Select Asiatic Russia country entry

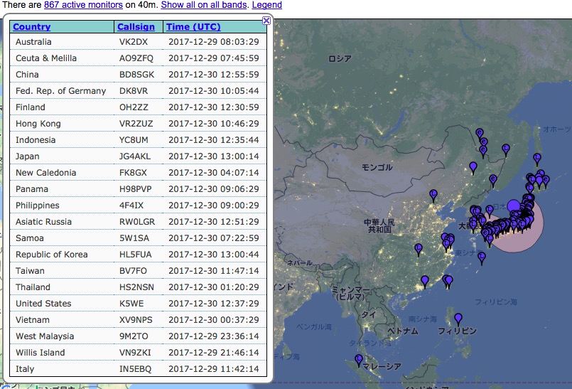click(43, 222)
